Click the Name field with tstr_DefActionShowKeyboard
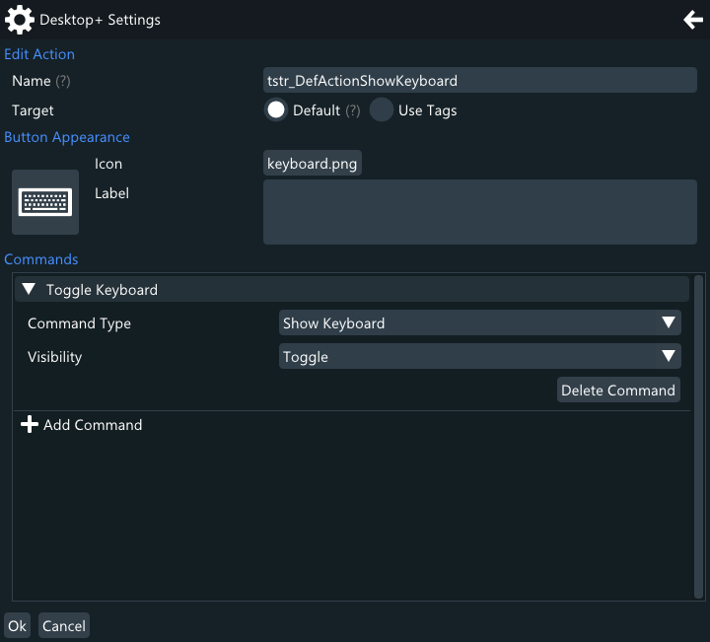 479,81
